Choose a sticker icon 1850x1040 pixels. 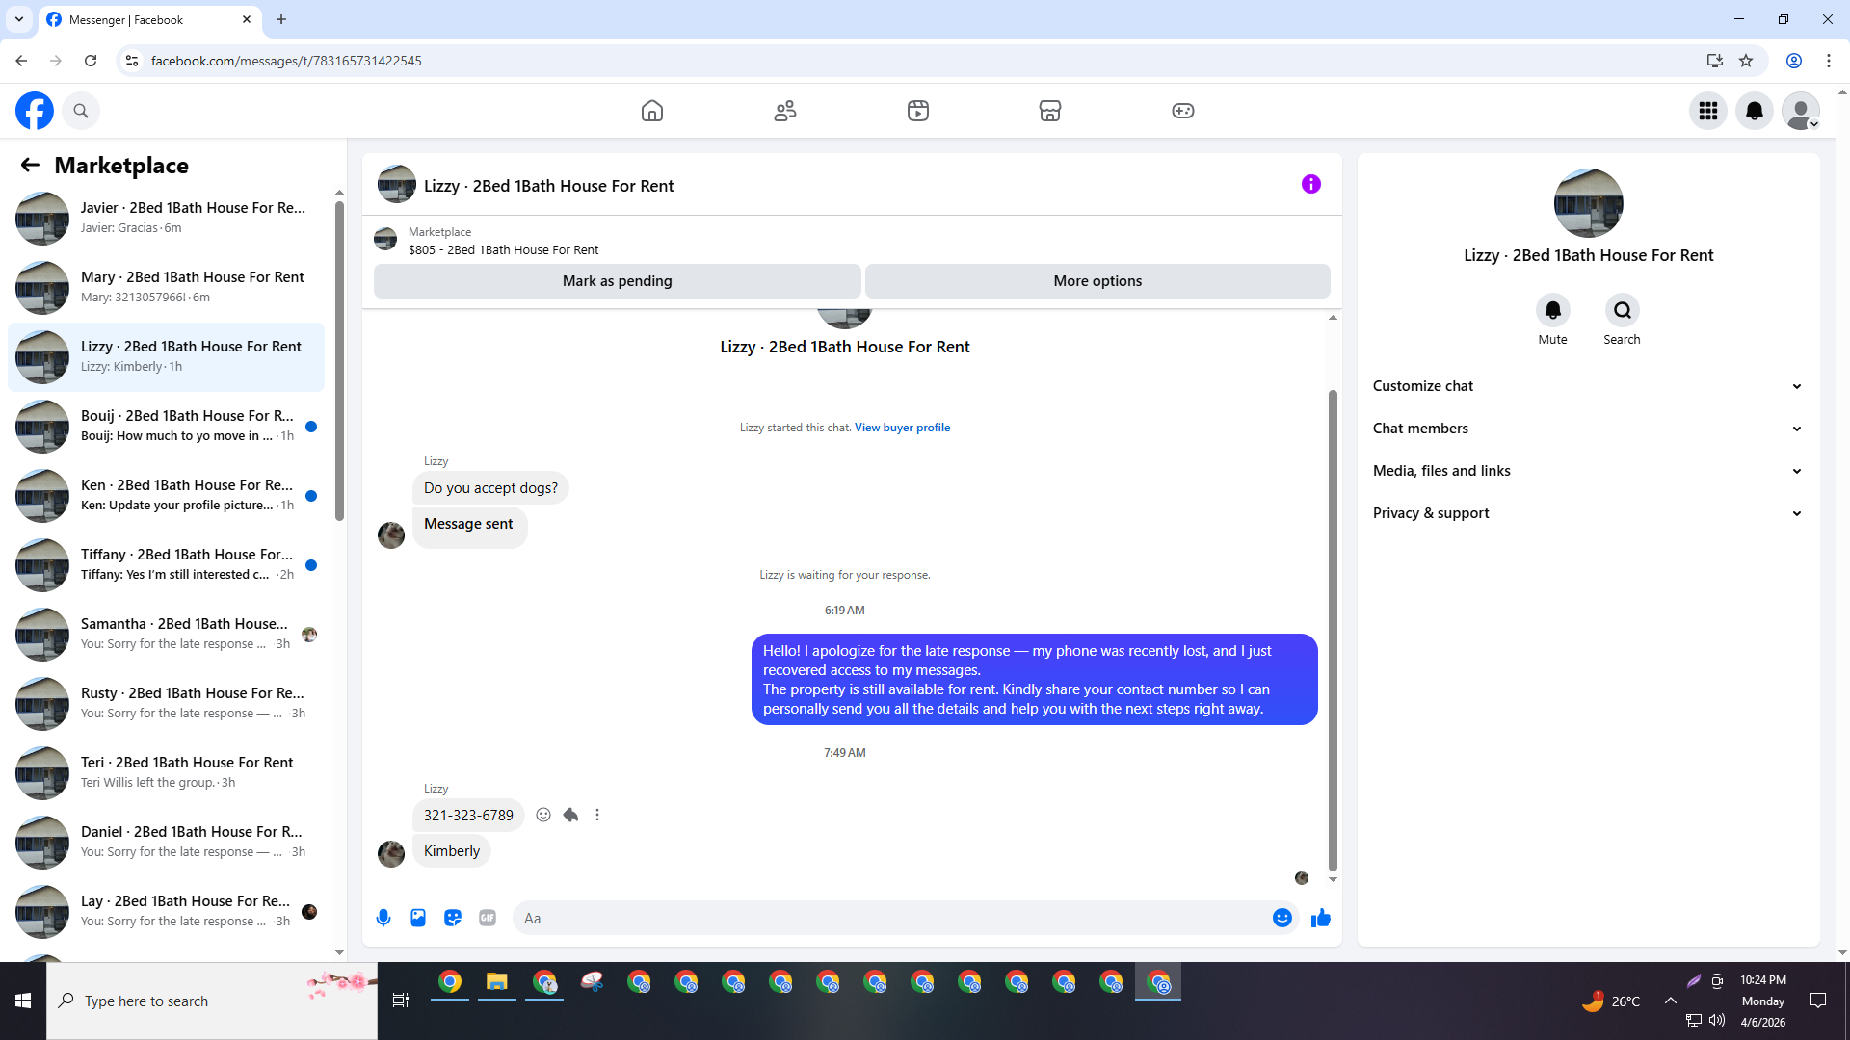tap(453, 918)
